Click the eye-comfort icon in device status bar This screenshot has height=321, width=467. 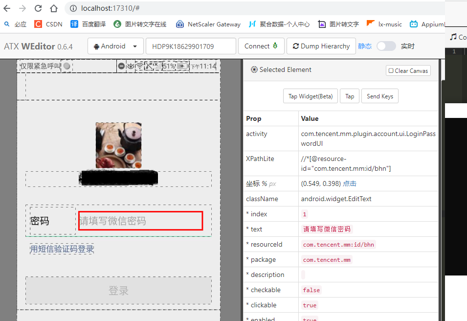[x=131, y=66]
